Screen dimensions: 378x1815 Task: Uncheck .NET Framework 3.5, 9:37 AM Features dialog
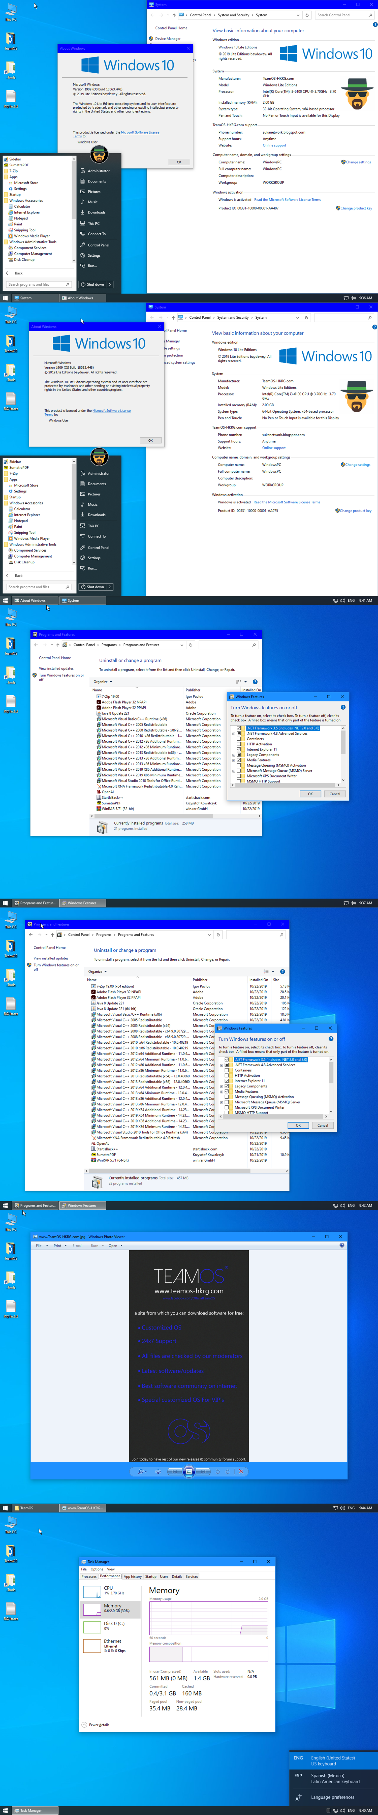(x=239, y=728)
